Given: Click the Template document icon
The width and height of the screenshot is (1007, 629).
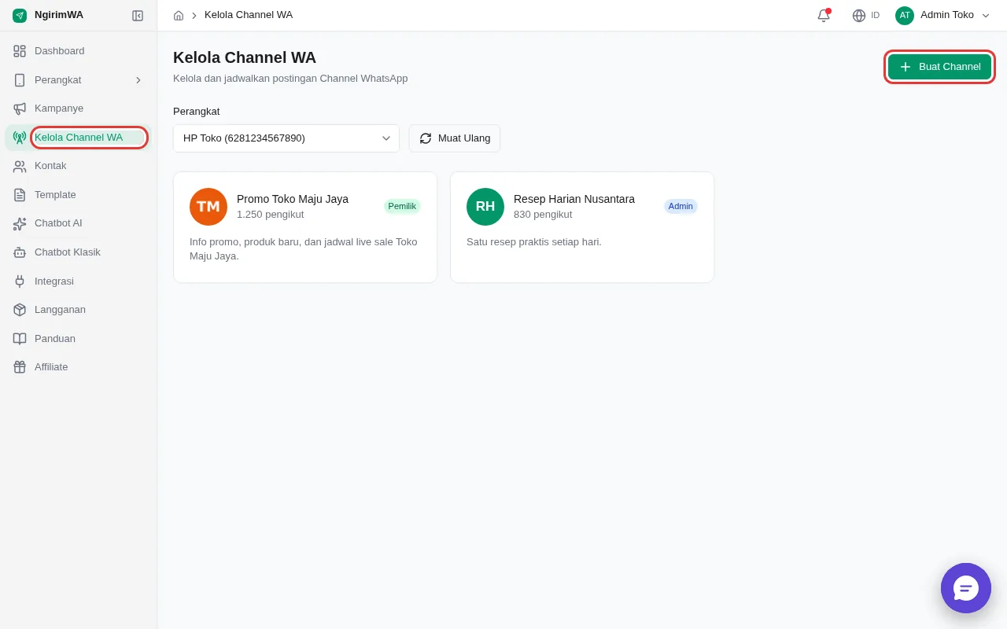Looking at the screenshot, I should coord(20,195).
